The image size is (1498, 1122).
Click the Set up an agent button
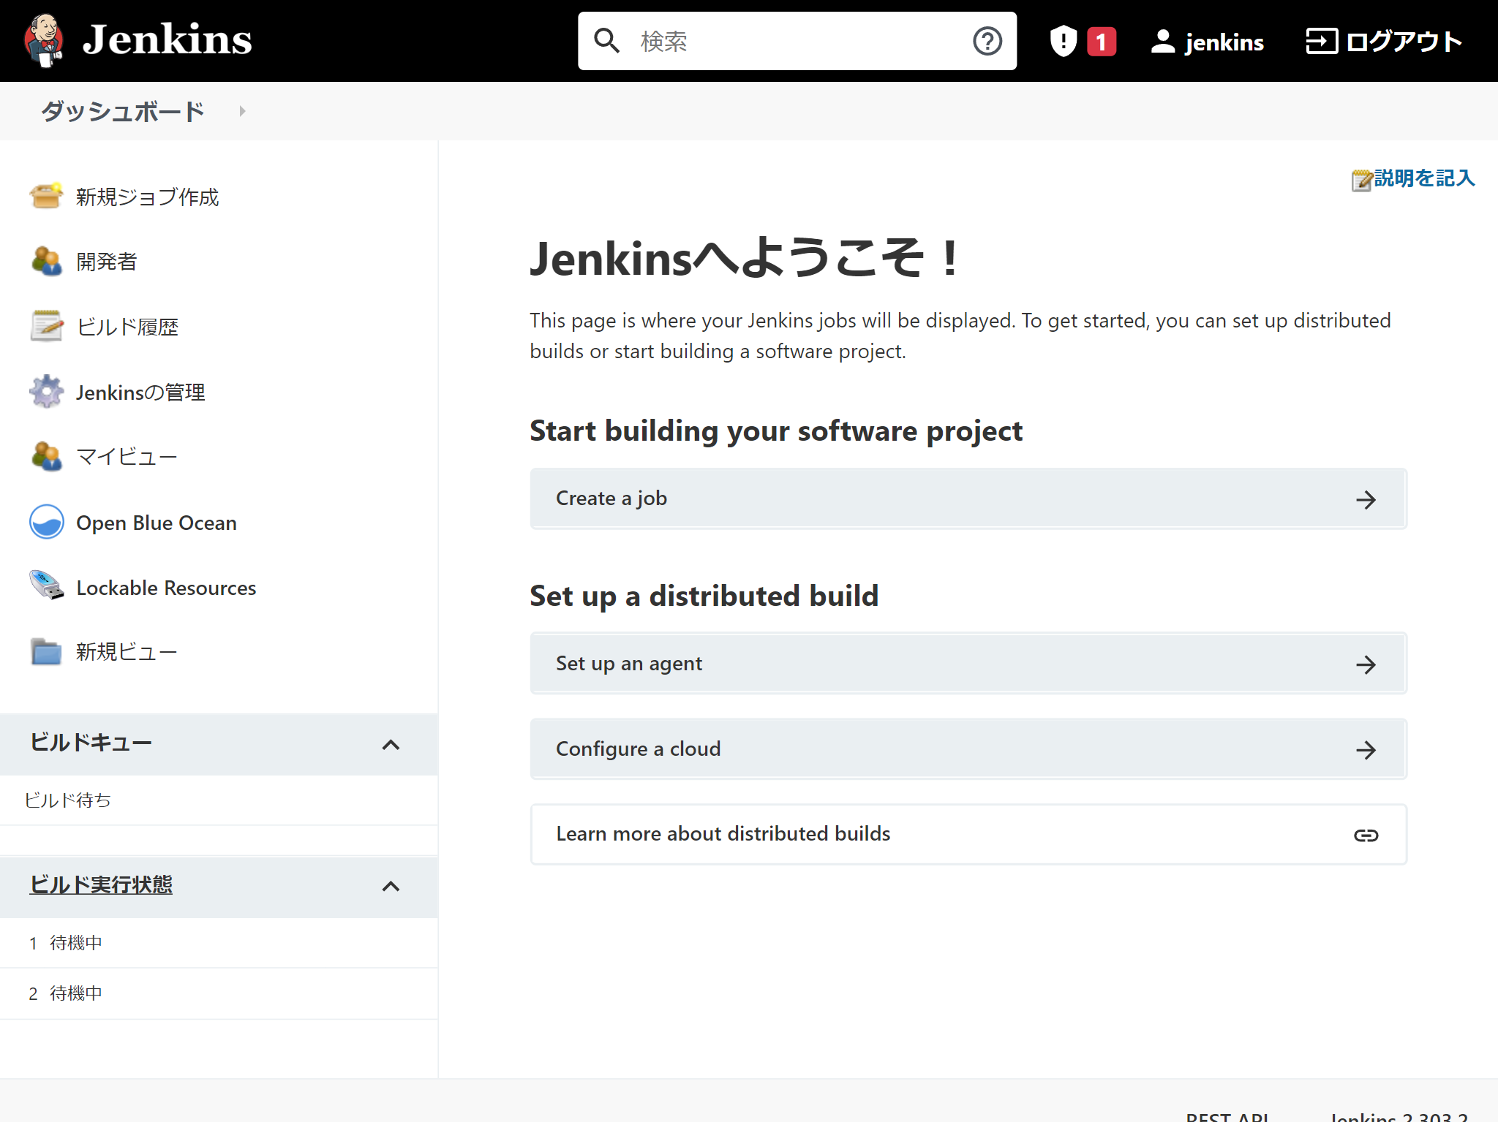pyautogui.click(x=968, y=664)
